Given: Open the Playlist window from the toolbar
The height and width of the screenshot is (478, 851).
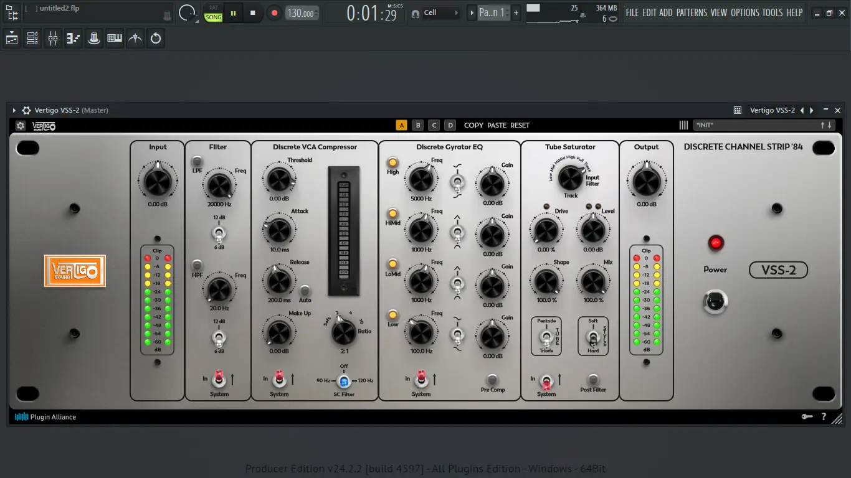Looking at the screenshot, I should pyautogui.click(x=12, y=39).
